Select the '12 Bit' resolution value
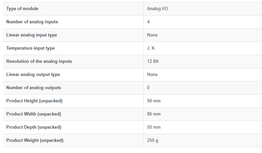 pos(153,61)
